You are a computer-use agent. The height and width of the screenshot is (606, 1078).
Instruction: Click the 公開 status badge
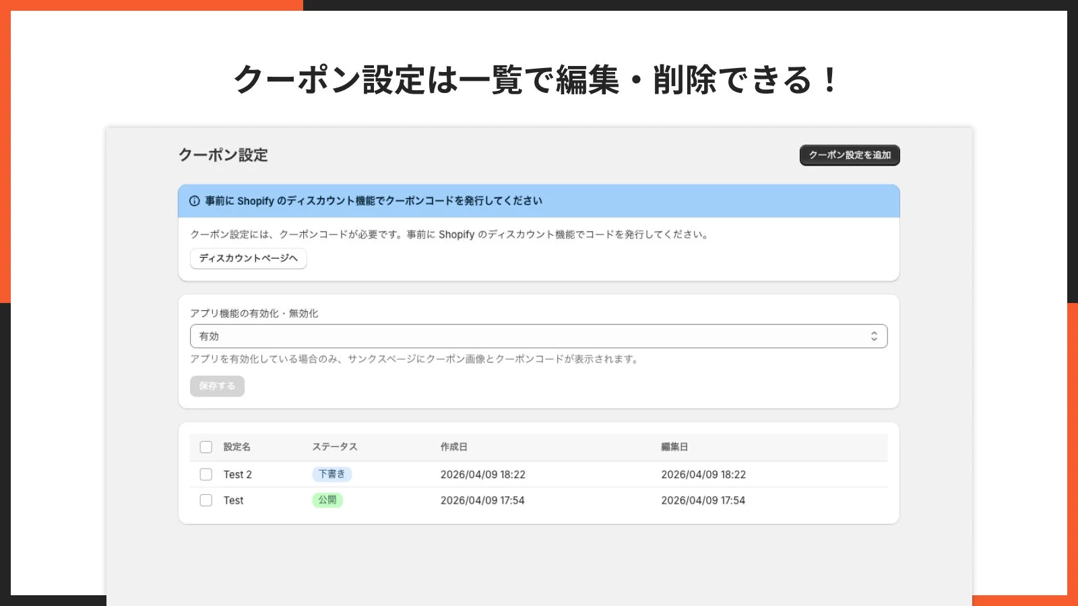327,500
